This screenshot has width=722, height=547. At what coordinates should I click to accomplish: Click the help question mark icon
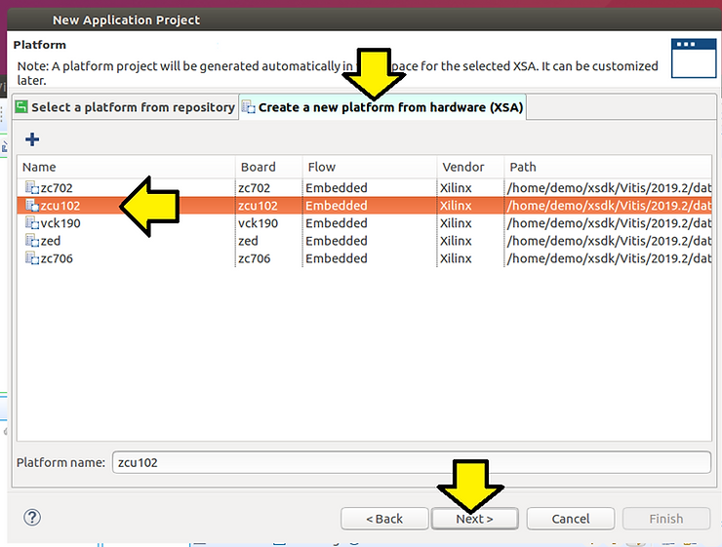pos(32,518)
